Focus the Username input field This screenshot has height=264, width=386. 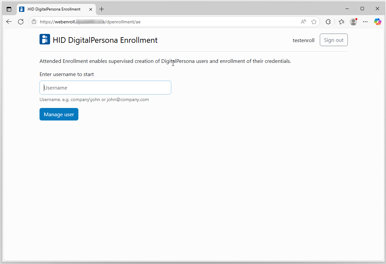click(x=105, y=88)
